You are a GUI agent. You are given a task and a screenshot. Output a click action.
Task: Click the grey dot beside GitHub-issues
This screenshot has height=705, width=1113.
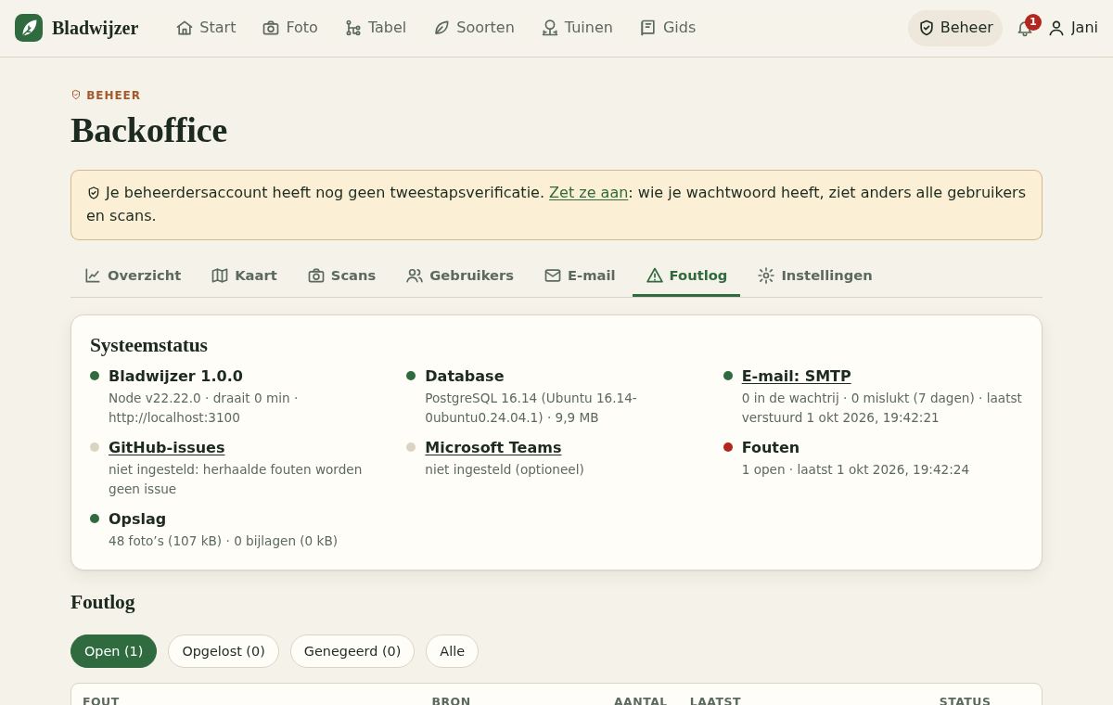tap(95, 447)
